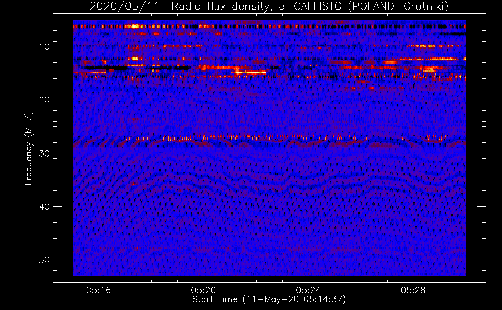Click the plot title 'Radio flux density, e-CALLISTO (POLAND-Grotniki)'

310,6
